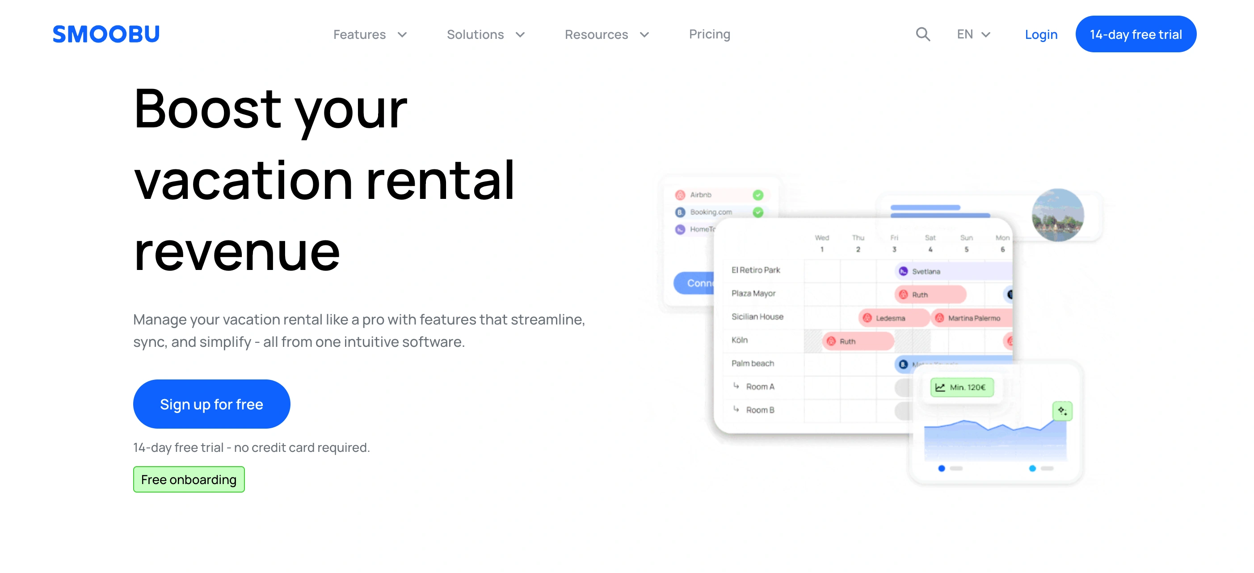Click the Martina Palermo booking bar
This screenshot has height=573, width=1254.
pyautogui.click(x=972, y=318)
